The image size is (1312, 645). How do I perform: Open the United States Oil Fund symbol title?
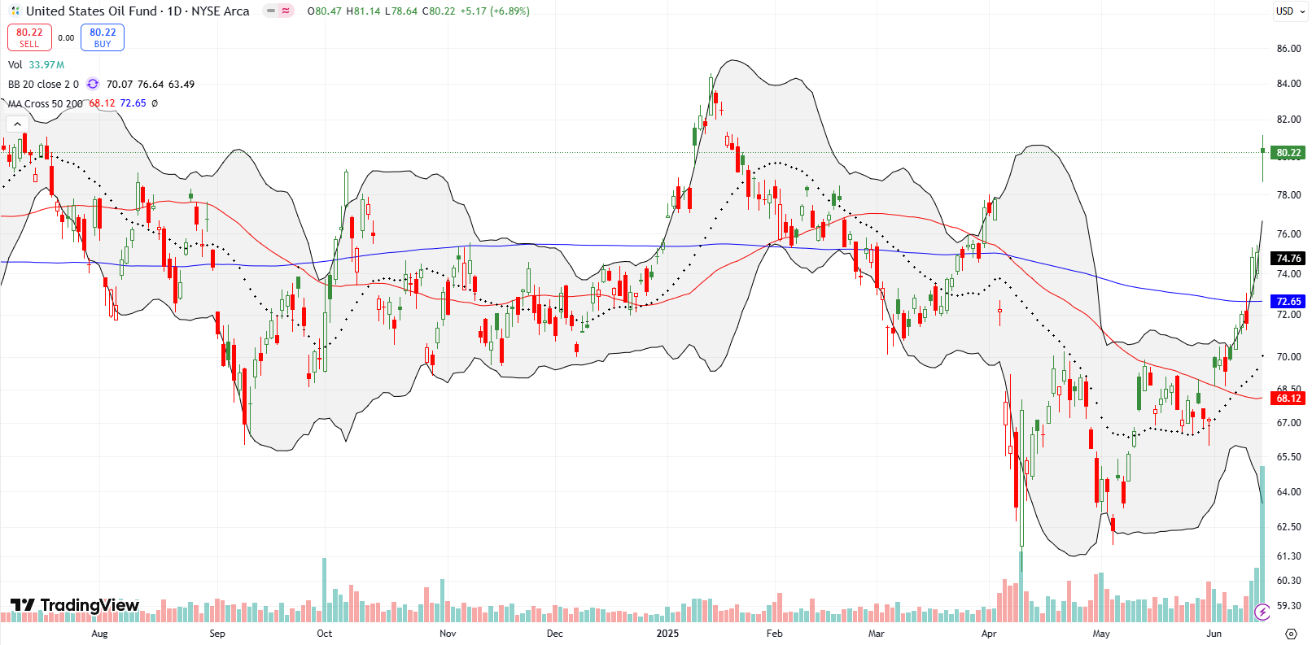point(138,11)
